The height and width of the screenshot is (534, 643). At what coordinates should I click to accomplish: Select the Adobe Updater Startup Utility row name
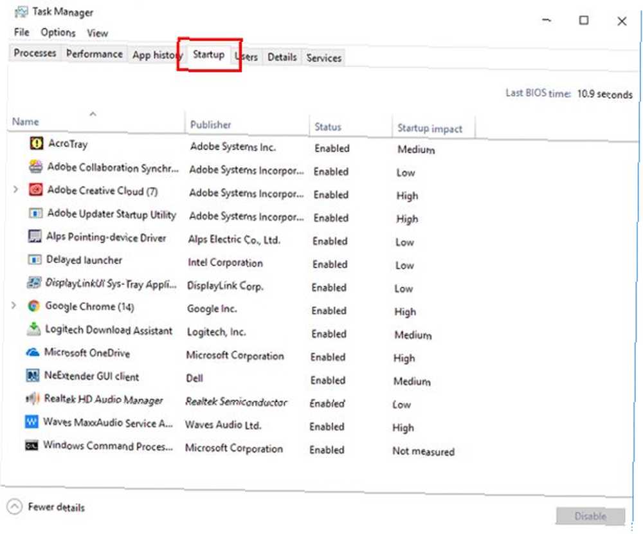coord(111,214)
